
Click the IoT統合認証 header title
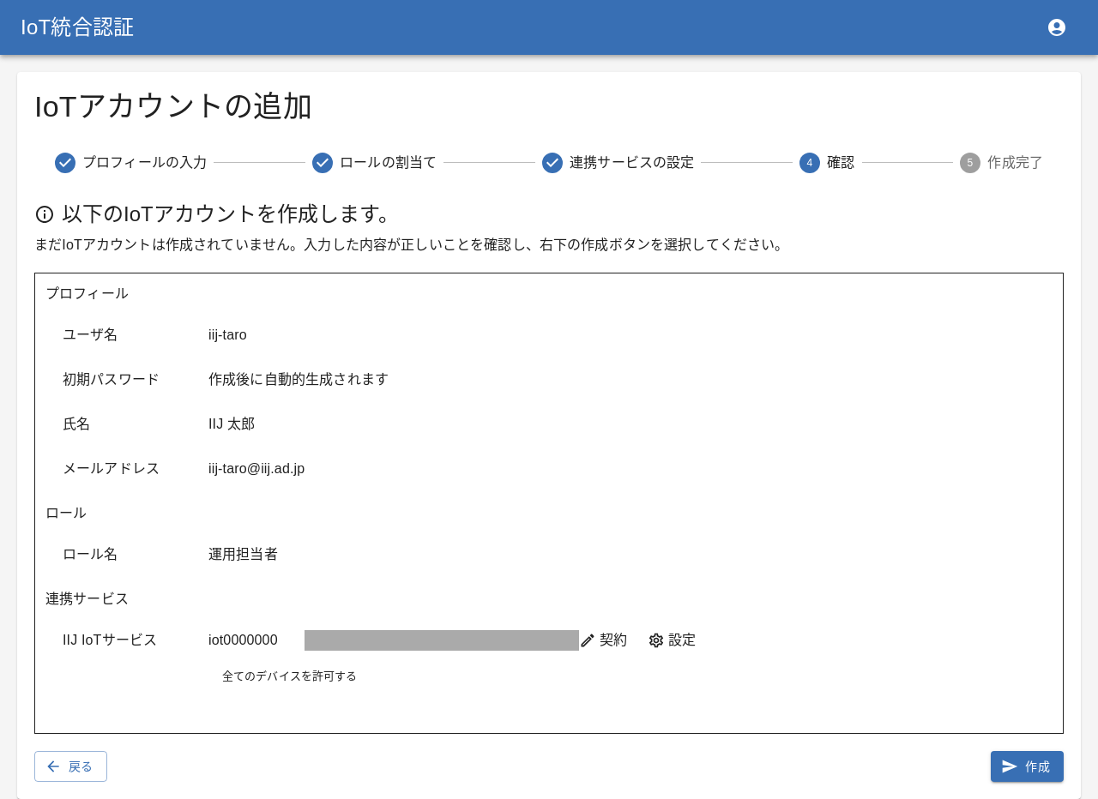point(77,27)
